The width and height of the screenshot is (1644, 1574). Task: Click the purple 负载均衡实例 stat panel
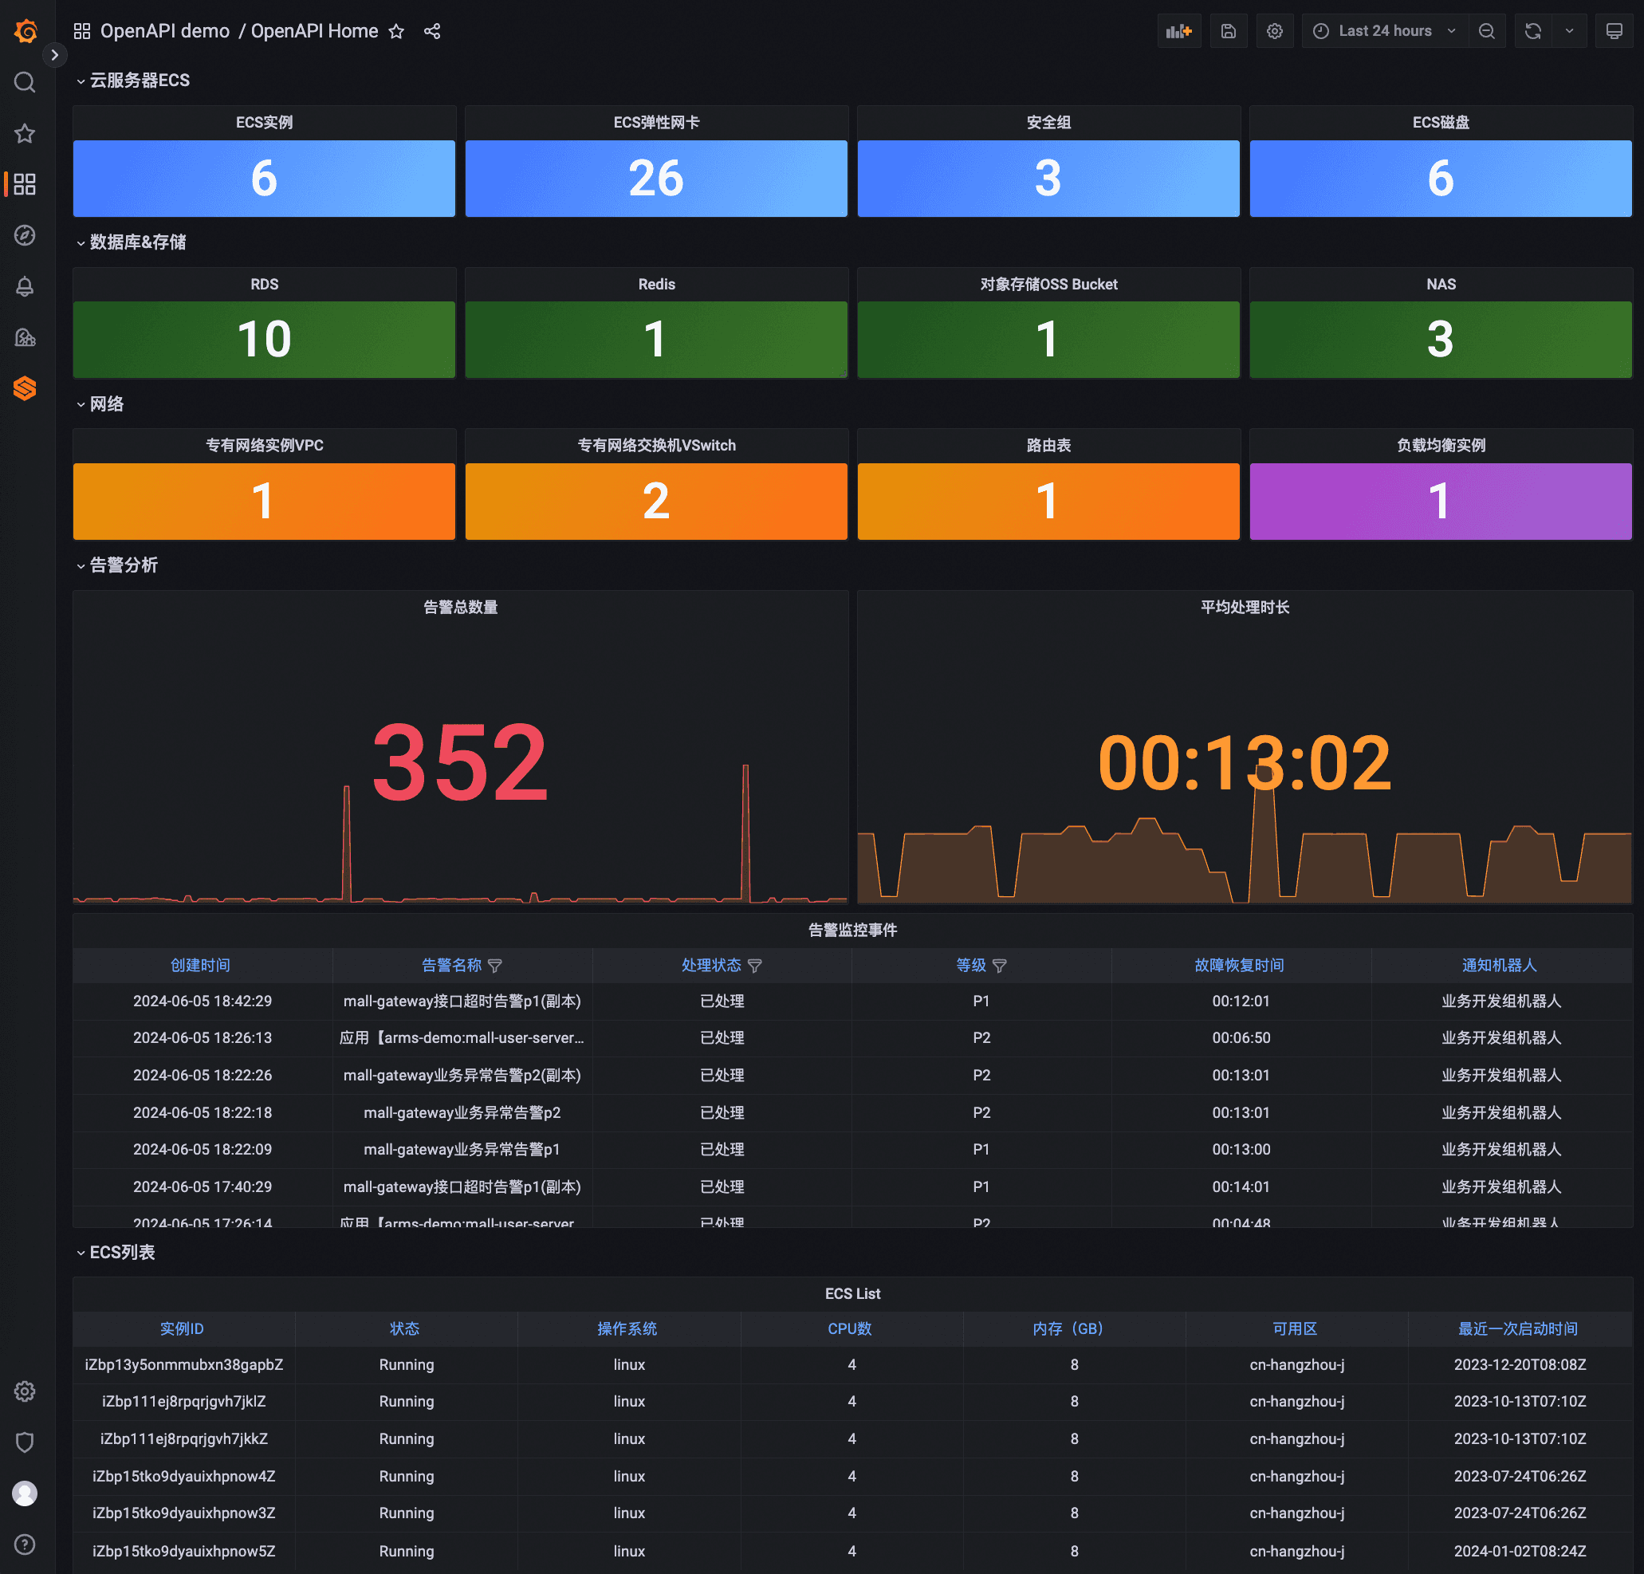(1440, 501)
